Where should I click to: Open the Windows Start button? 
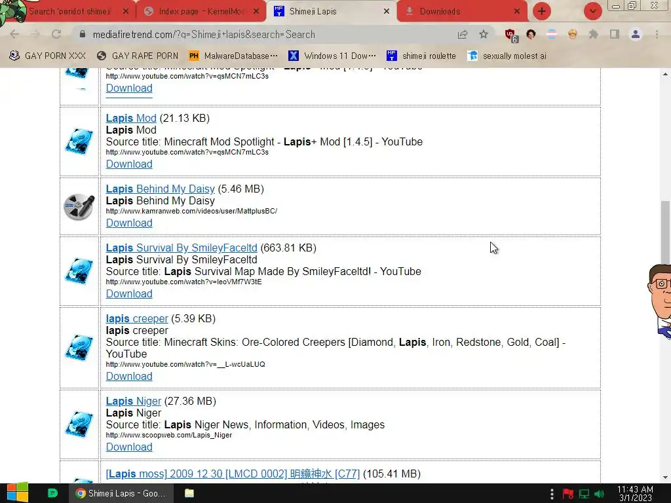18,493
